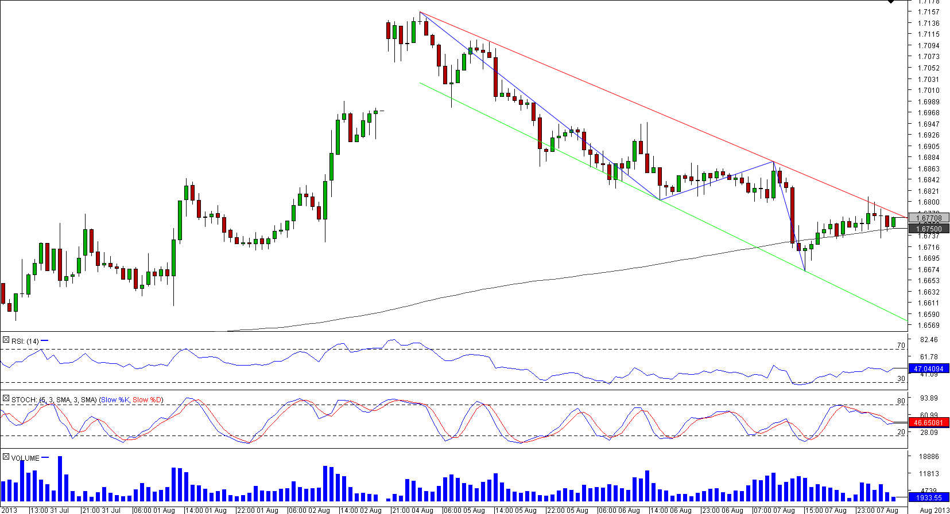Click the Aug 2013 label at axis corner
This screenshot has height=514, width=950.
(x=934, y=510)
